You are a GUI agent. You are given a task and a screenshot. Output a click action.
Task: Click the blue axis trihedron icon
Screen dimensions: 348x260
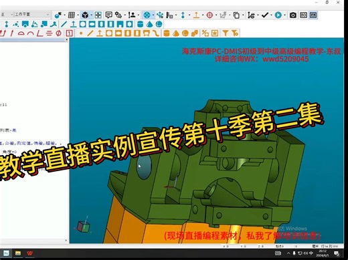pyautogui.click(x=160, y=15)
